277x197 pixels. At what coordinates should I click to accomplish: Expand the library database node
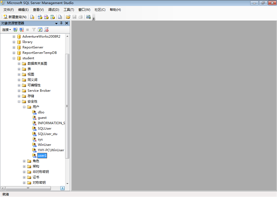[14, 42]
